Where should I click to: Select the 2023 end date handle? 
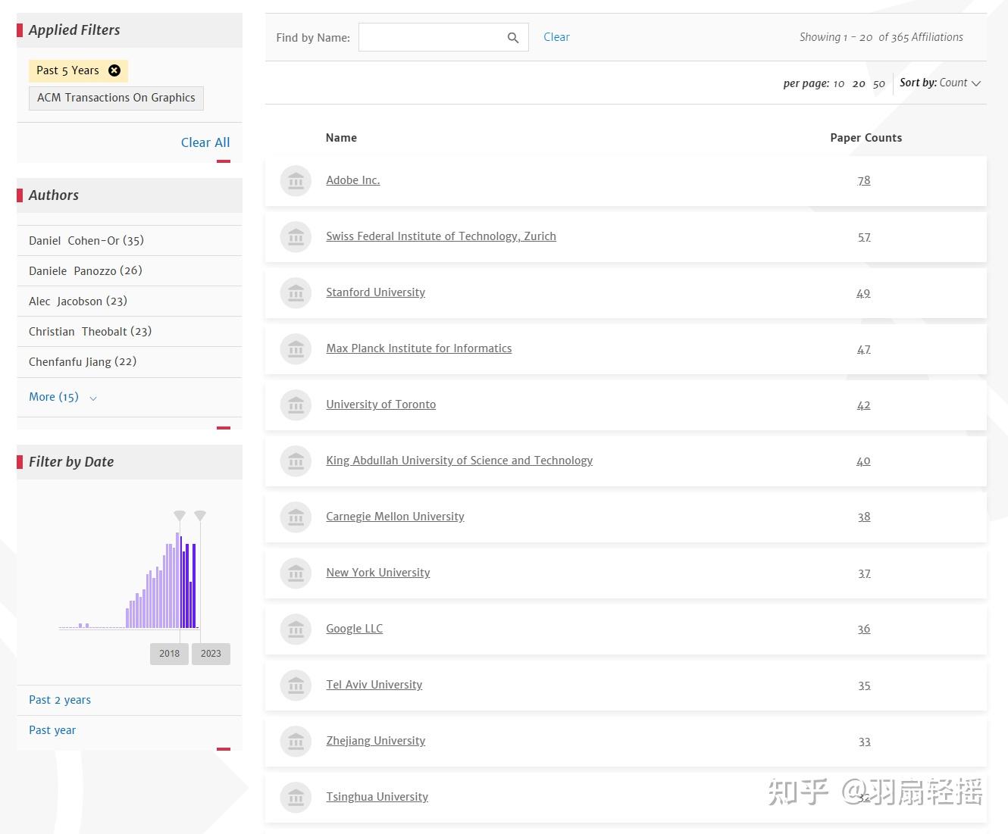tap(200, 515)
